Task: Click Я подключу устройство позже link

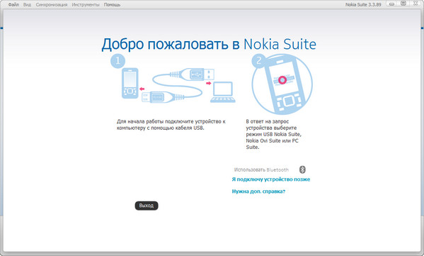Action: pos(271,179)
